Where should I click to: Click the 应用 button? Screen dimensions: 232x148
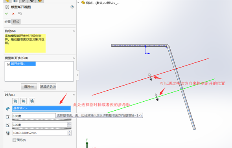(29, 86)
